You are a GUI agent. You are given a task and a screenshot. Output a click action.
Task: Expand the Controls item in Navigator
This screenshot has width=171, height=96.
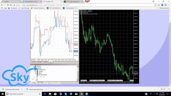pyautogui.click(x=36, y=71)
